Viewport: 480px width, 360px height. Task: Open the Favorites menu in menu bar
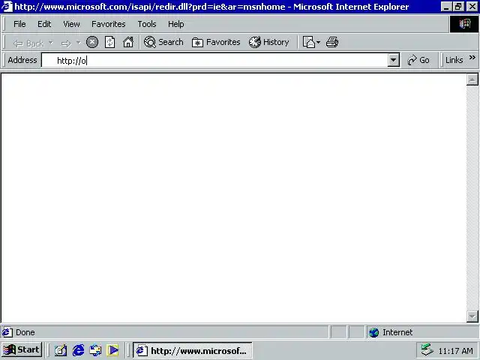click(x=108, y=24)
